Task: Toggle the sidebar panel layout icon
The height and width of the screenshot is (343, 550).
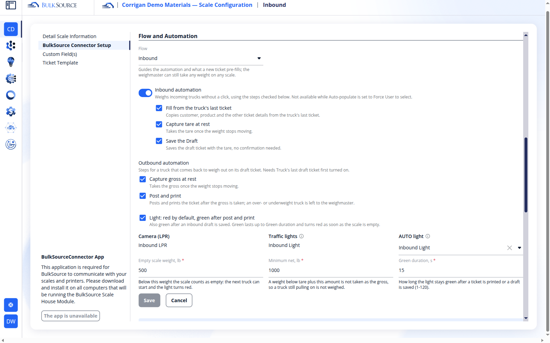Action: point(11,5)
